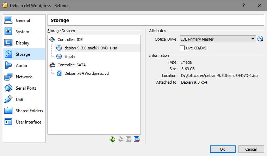Open the Optical Drive dropdown
This screenshot has height=156, width=267.
point(218,39)
